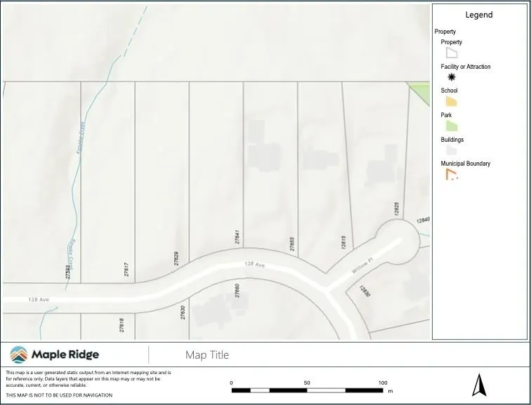The image size is (531, 405).
Task: Select the orange Municipal Boundary symbol
Action: click(452, 175)
